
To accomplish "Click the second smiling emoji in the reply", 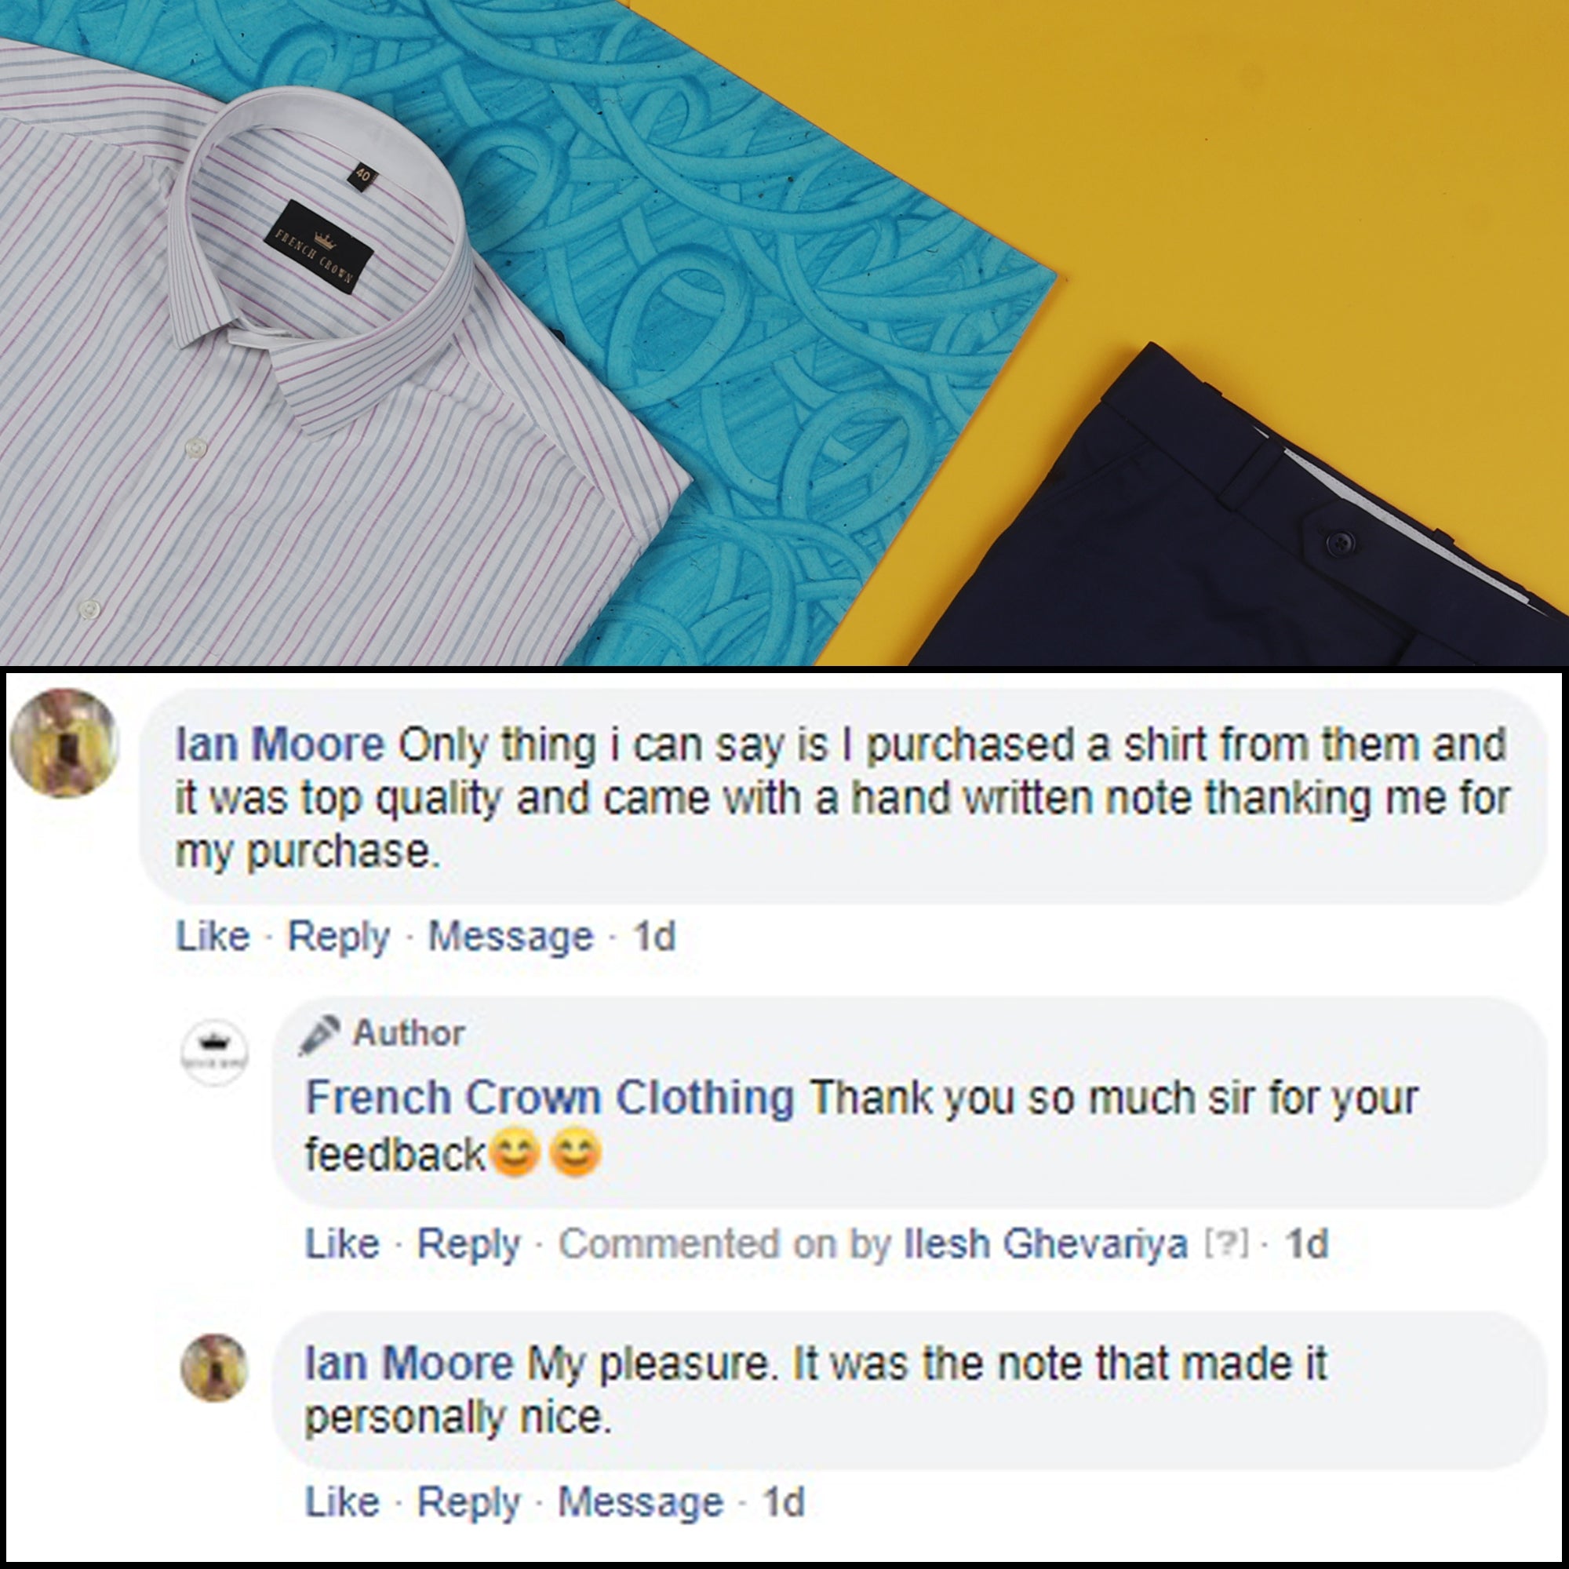I will [576, 1152].
